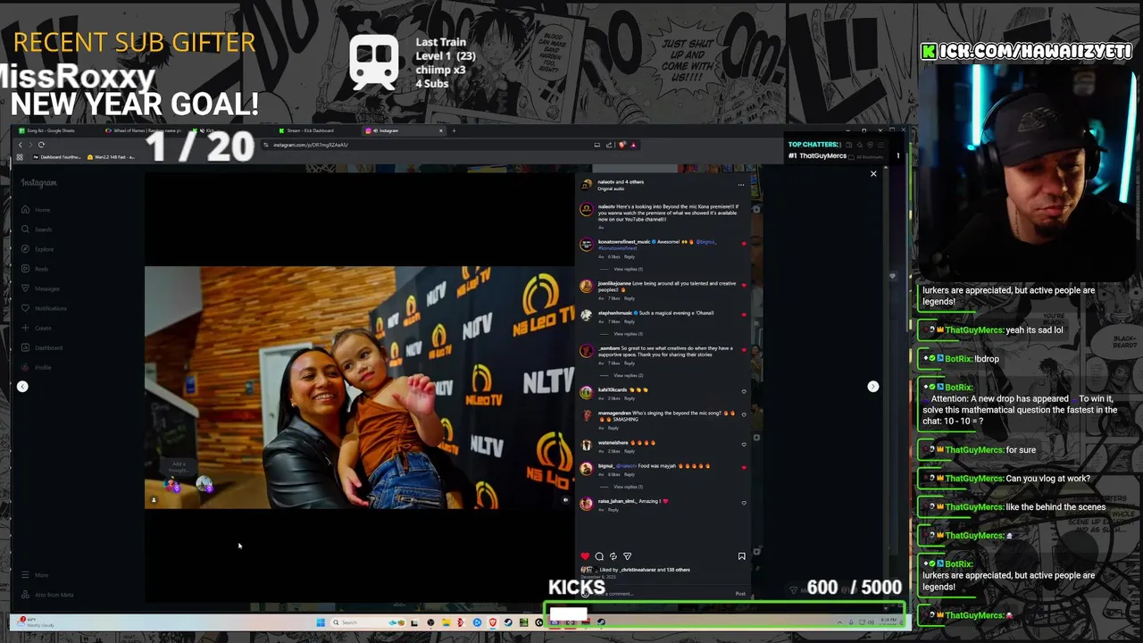Share the post with paper plane icon

pos(627,556)
